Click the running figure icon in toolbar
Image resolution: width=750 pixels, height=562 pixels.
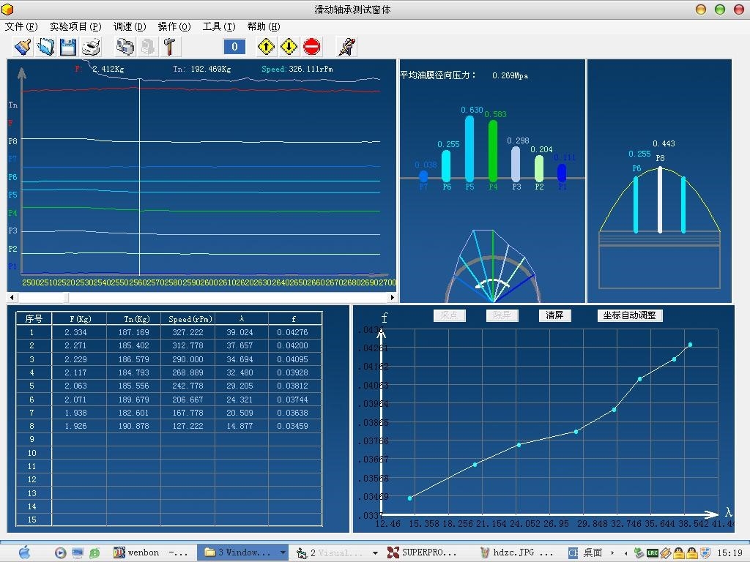point(346,47)
